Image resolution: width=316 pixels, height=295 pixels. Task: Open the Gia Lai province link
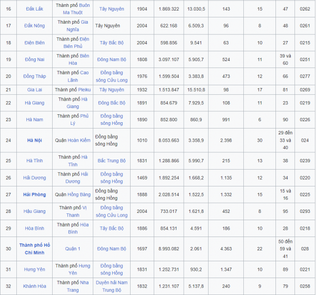tap(34, 90)
